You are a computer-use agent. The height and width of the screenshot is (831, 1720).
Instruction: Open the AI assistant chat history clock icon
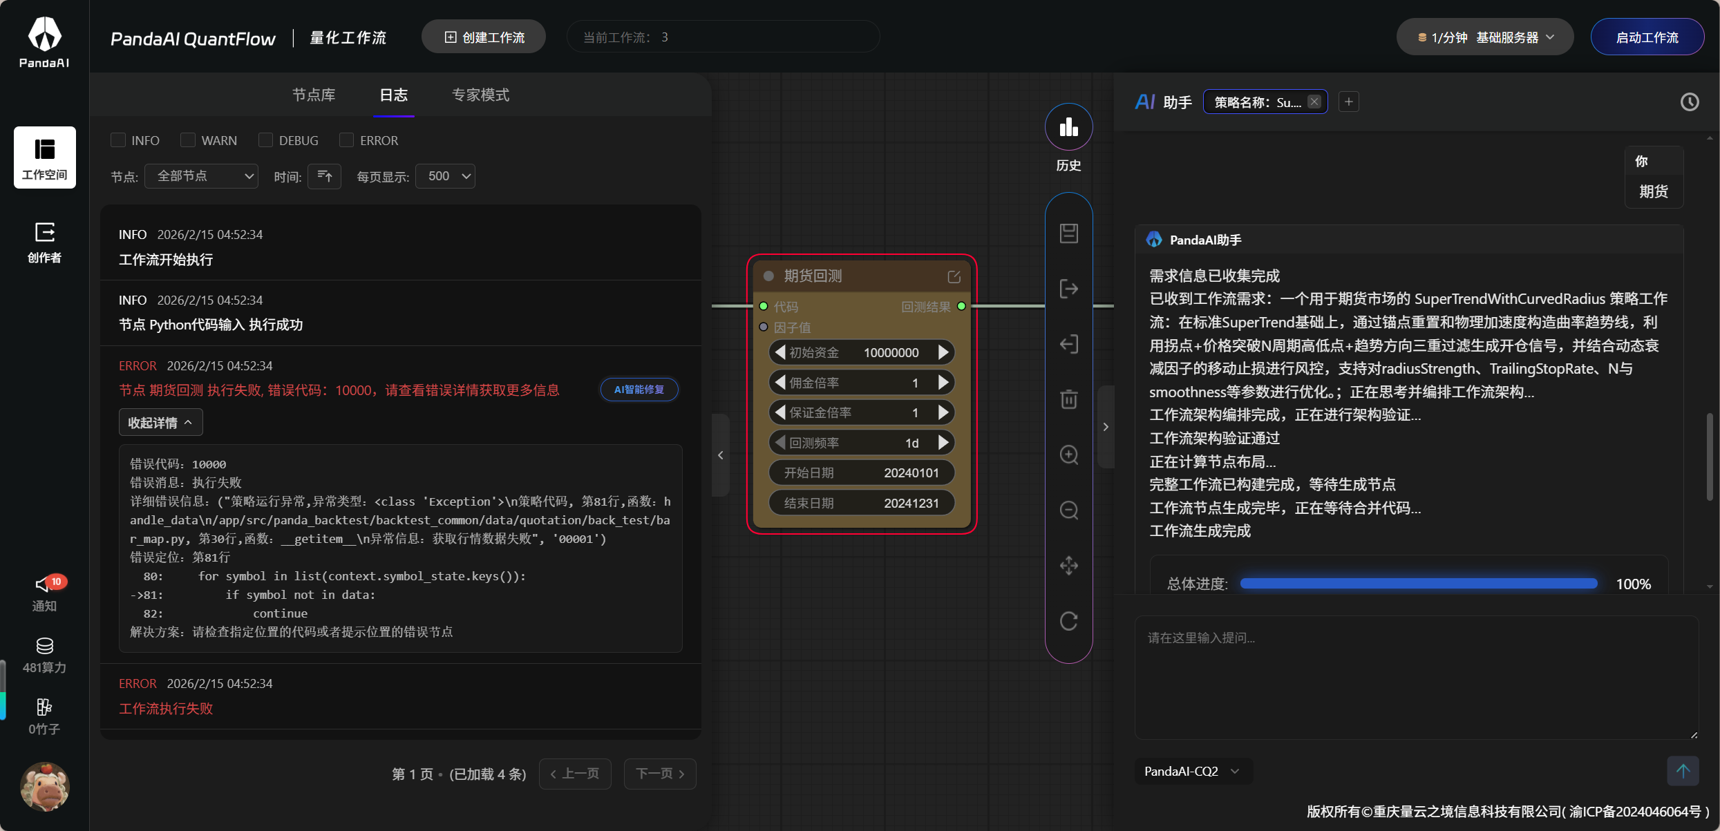[x=1690, y=102]
